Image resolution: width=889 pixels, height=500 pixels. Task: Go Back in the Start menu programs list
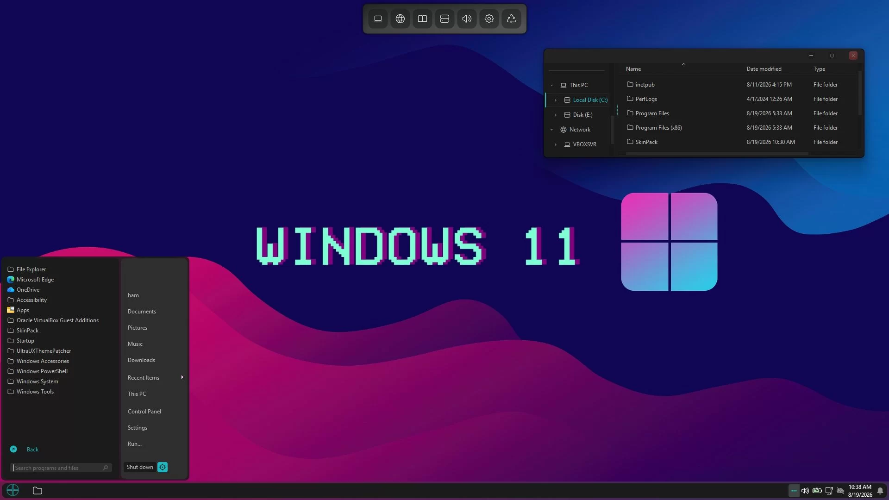coord(32,450)
